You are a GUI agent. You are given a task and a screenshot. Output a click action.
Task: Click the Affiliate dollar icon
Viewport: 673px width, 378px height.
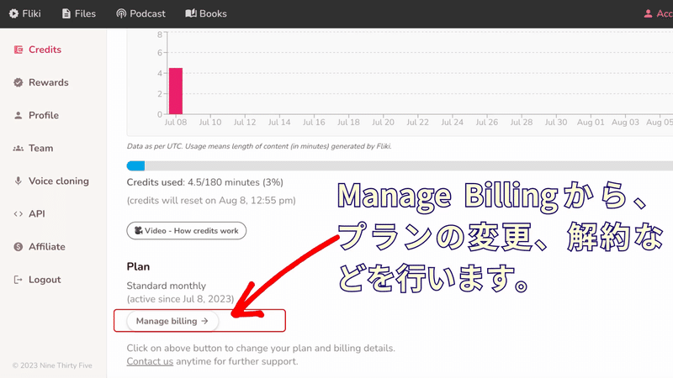[18, 247]
